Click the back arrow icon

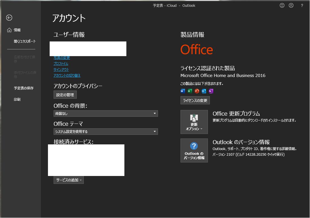(x=9, y=18)
